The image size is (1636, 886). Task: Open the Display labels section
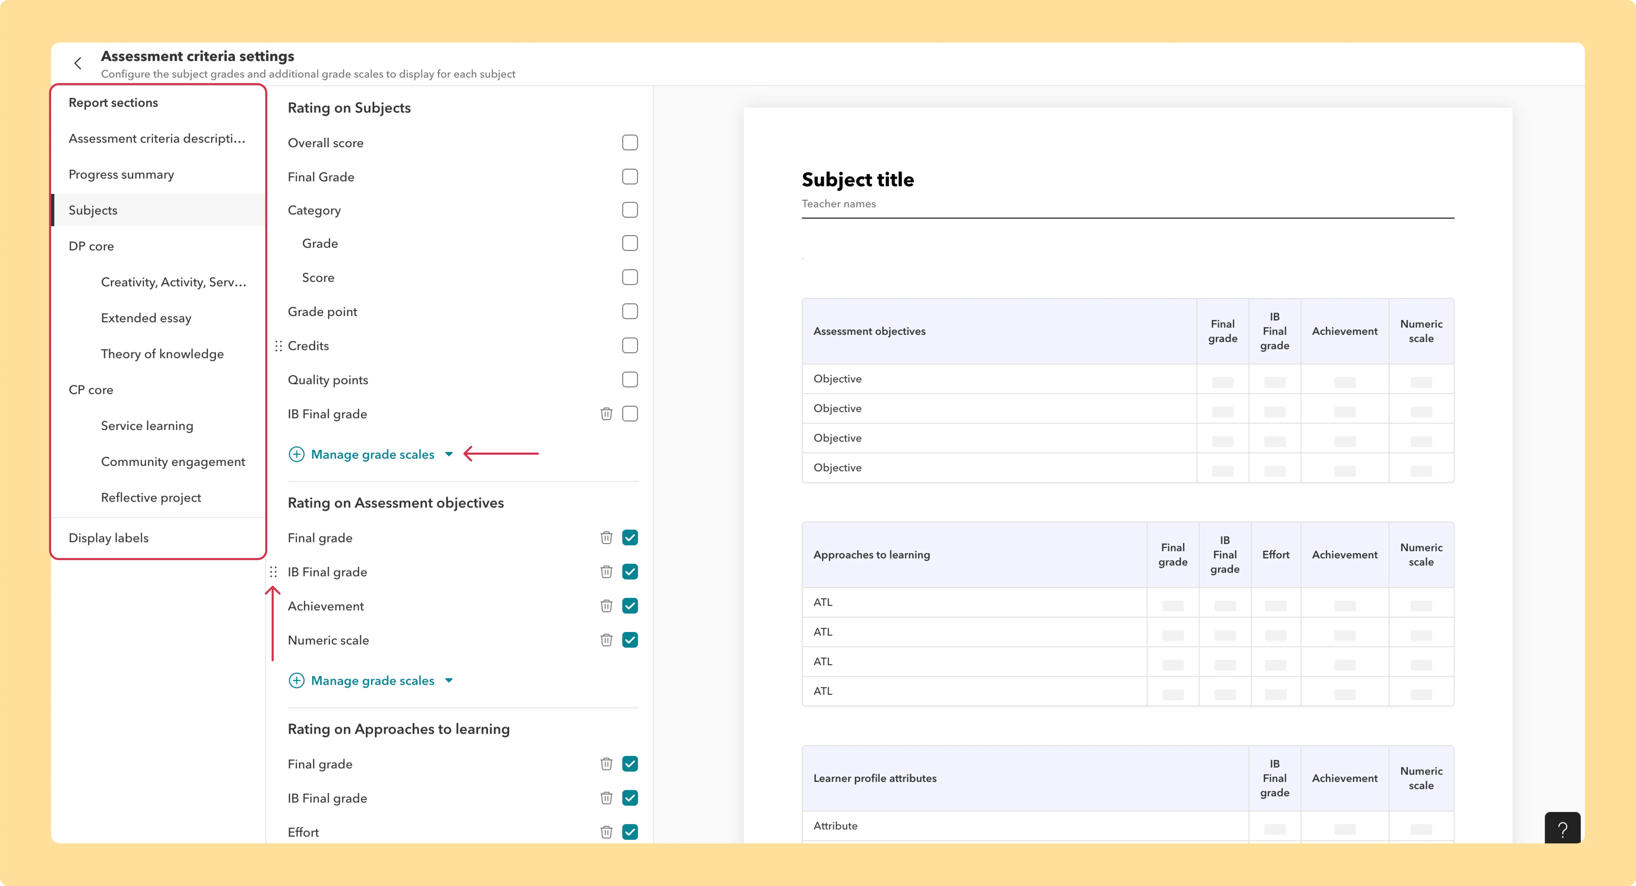(158, 538)
